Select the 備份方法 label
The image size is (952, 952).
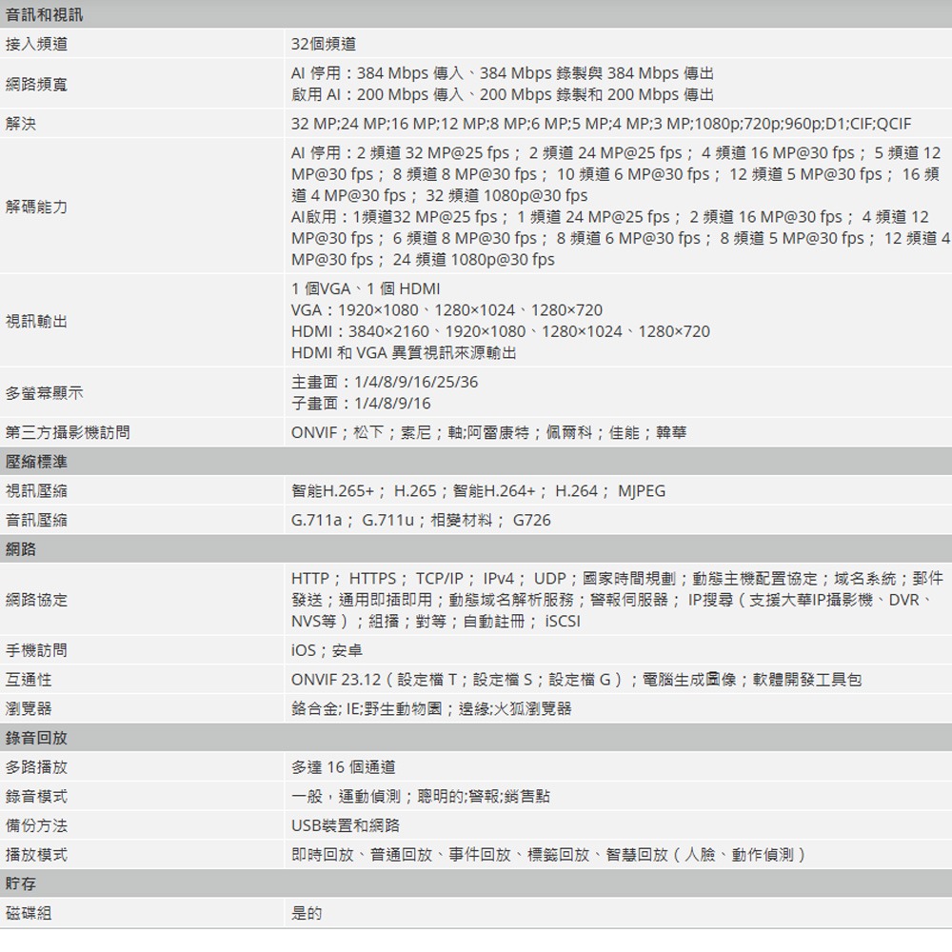(36, 825)
